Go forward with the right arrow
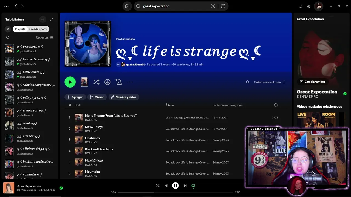351x197 pixels. pos(22,6)
